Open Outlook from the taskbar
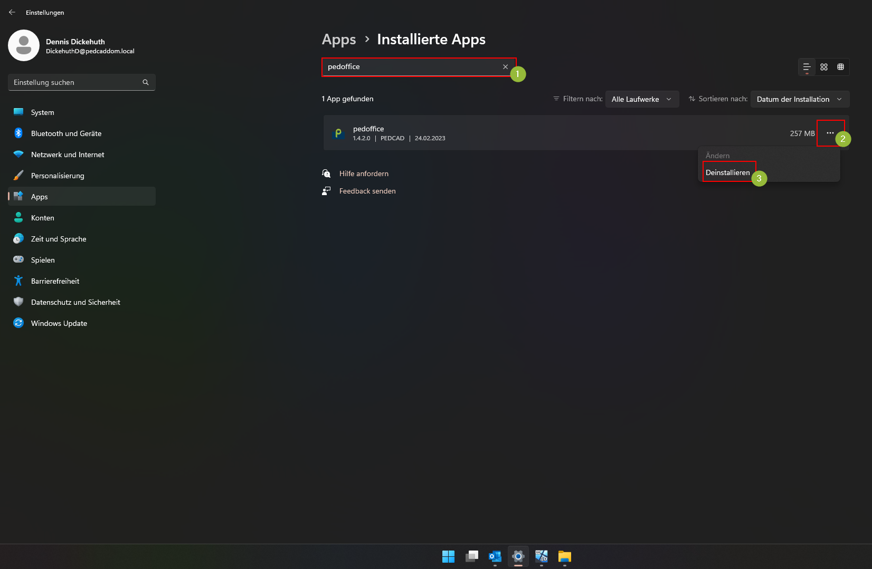The height and width of the screenshot is (569, 872). [x=495, y=556]
